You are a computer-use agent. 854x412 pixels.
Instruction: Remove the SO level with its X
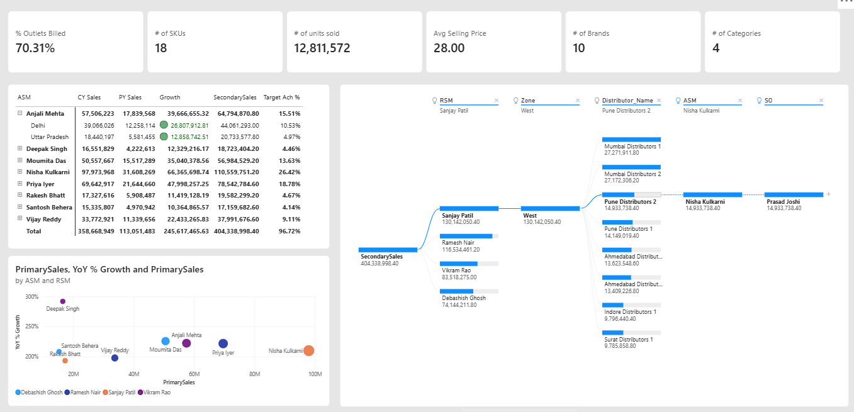(x=821, y=101)
